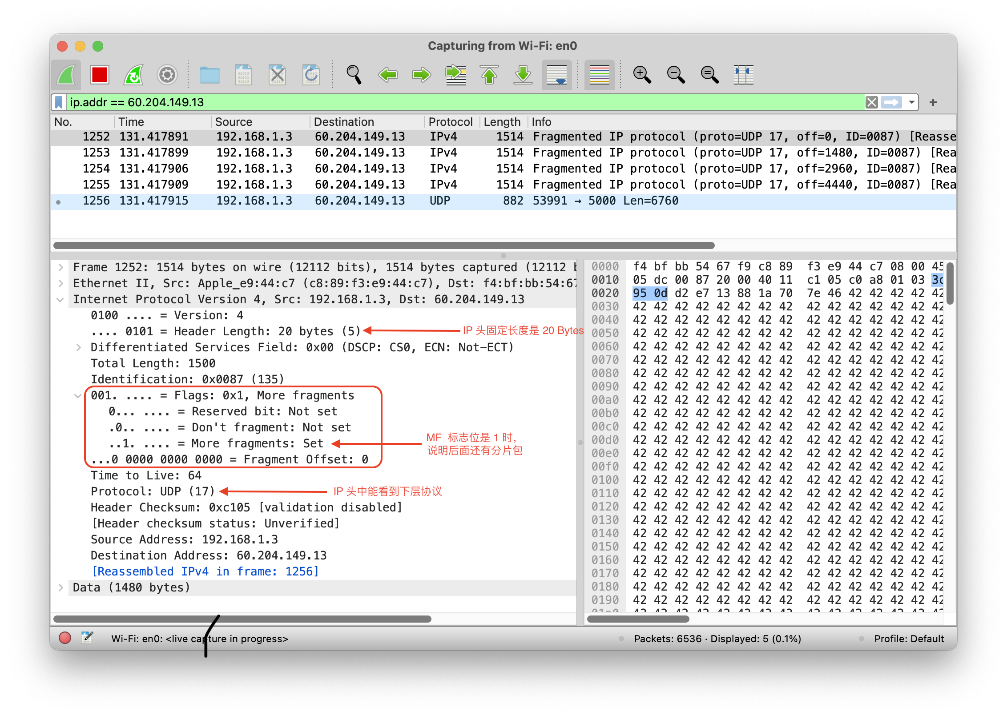Expand the Frame 1252 tree row
The height and width of the screenshot is (716, 1007).
(x=61, y=267)
